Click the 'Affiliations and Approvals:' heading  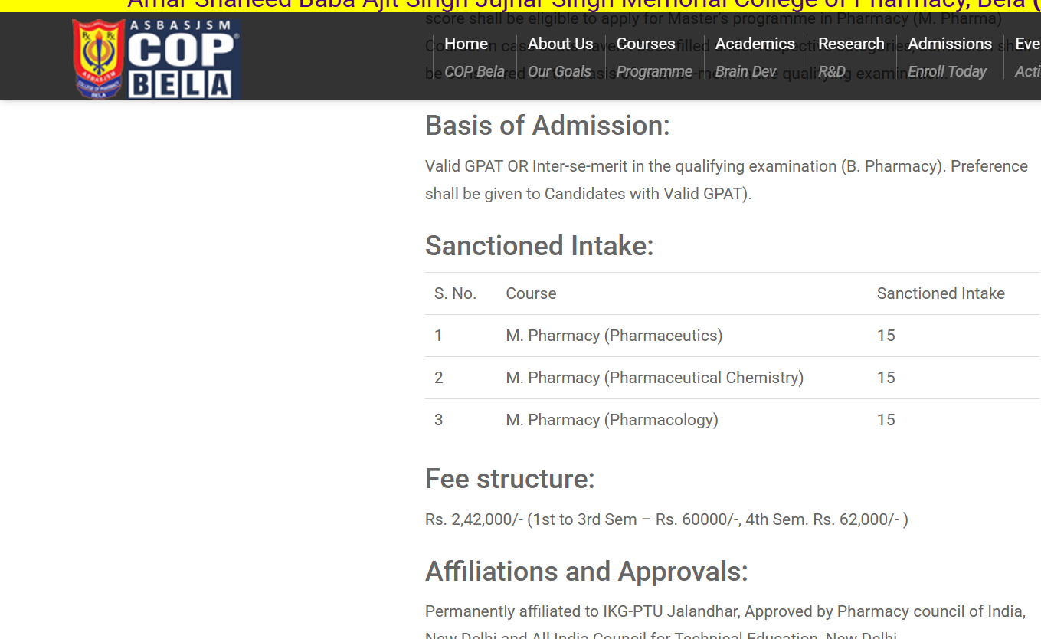click(586, 572)
